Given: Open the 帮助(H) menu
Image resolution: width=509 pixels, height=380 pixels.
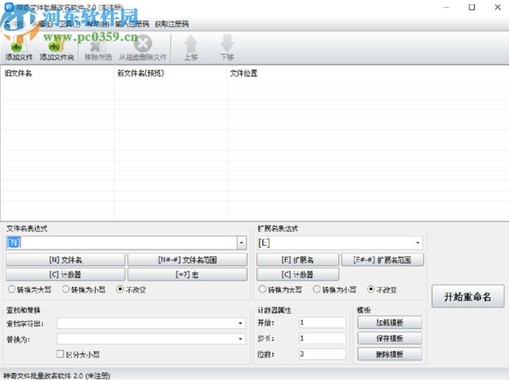Looking at the screenshot, I should coord(98,24).
